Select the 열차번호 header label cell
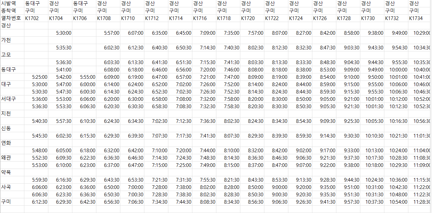The image size is (432, 213). click(x=12, y=18)
